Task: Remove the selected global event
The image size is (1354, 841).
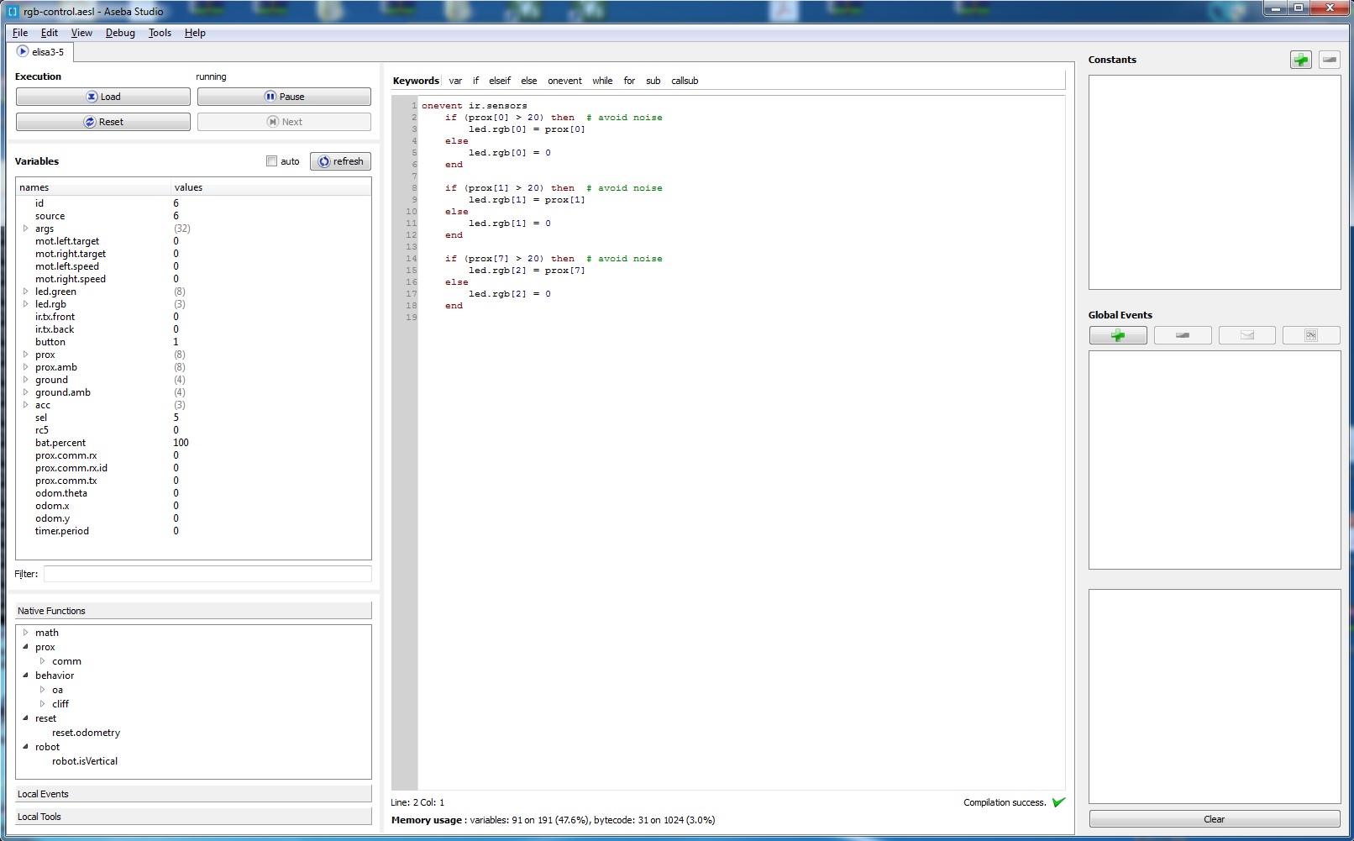Action: coord(1182,335)
